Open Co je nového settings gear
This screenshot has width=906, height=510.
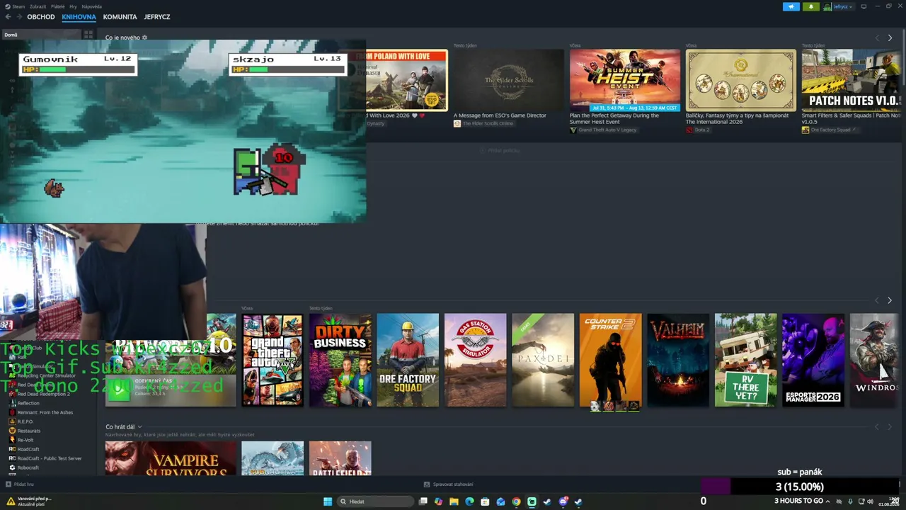point(145,38)
